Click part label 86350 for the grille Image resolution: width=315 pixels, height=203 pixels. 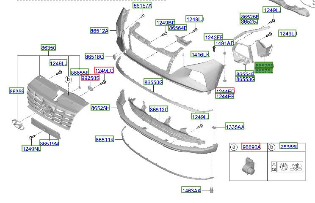pyautogui.click(x=48, y=48)
